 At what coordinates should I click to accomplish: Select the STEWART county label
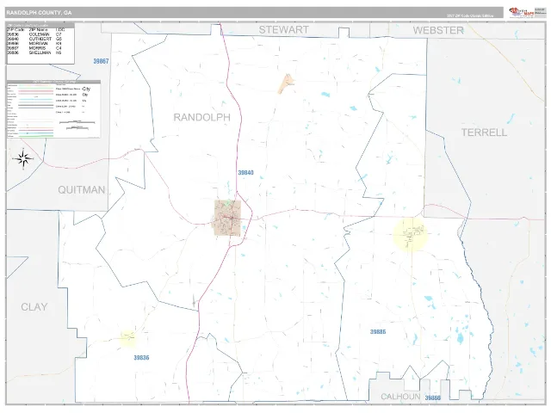[283, 30]
